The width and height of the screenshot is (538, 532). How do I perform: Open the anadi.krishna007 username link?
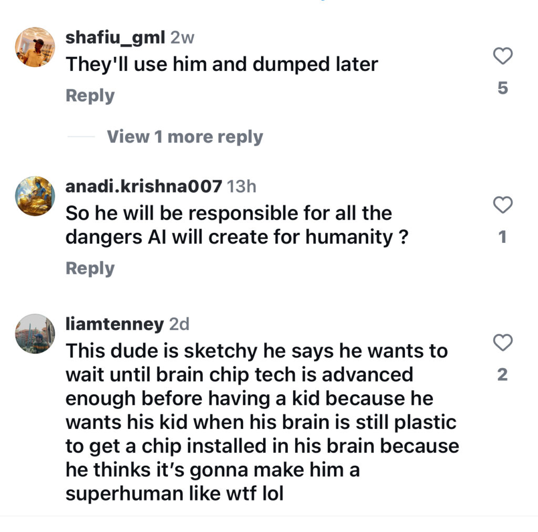pyautogui.click(x=144, y=187)
